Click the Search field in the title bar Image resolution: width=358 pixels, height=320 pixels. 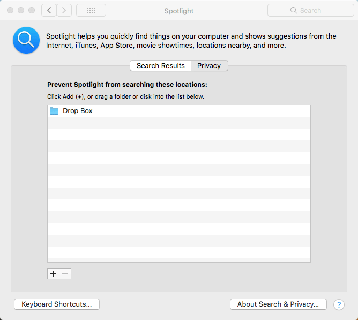(x=311, y=10)
